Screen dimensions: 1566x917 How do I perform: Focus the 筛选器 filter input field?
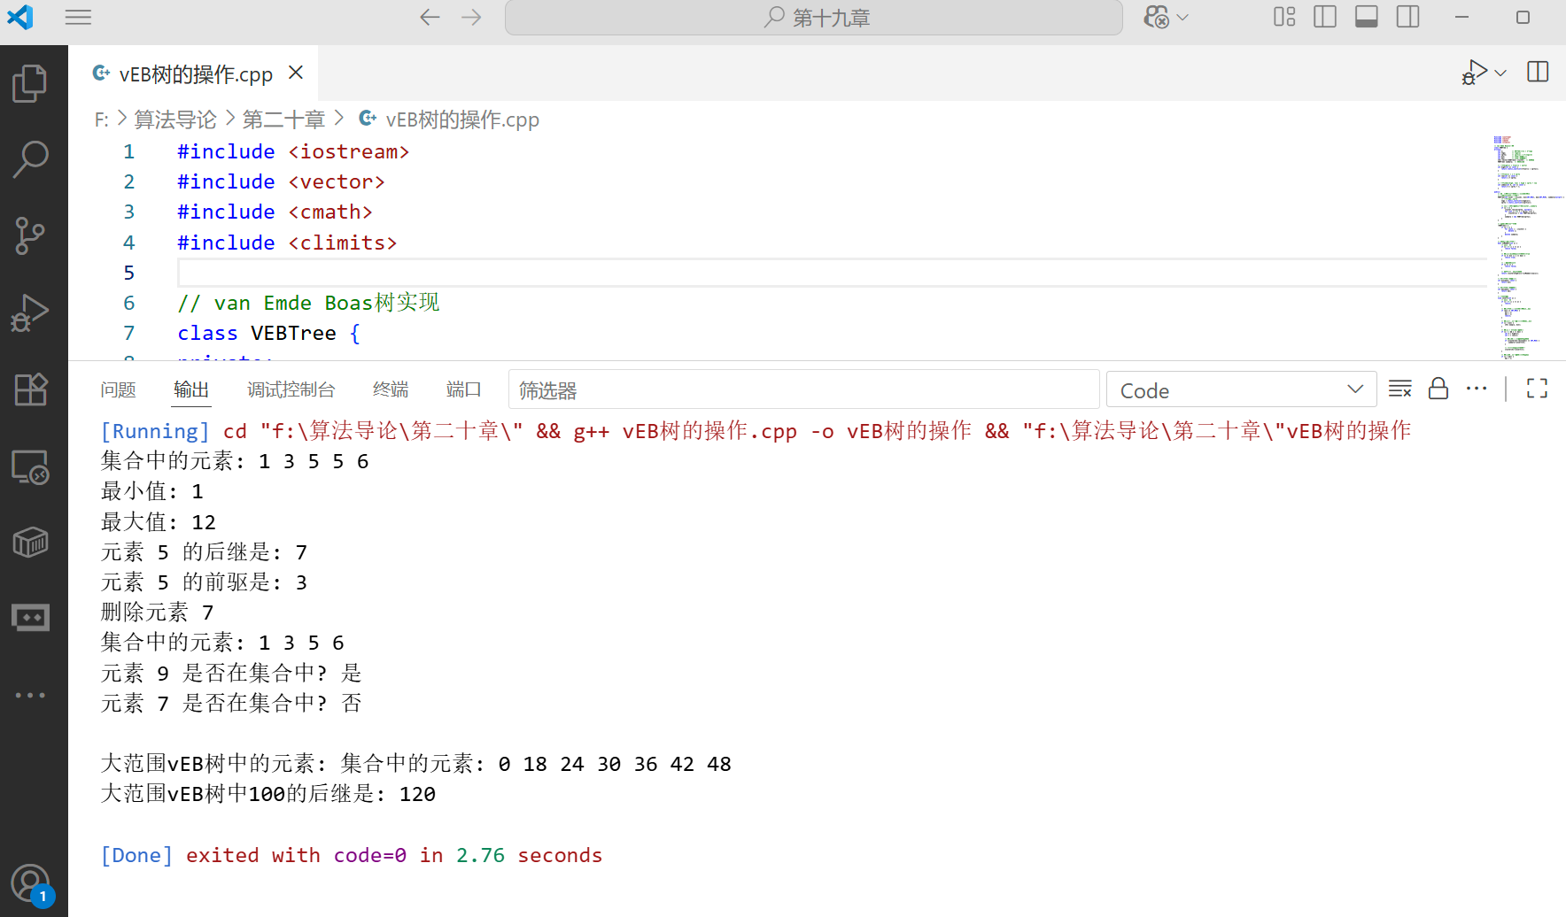[803, 389]
